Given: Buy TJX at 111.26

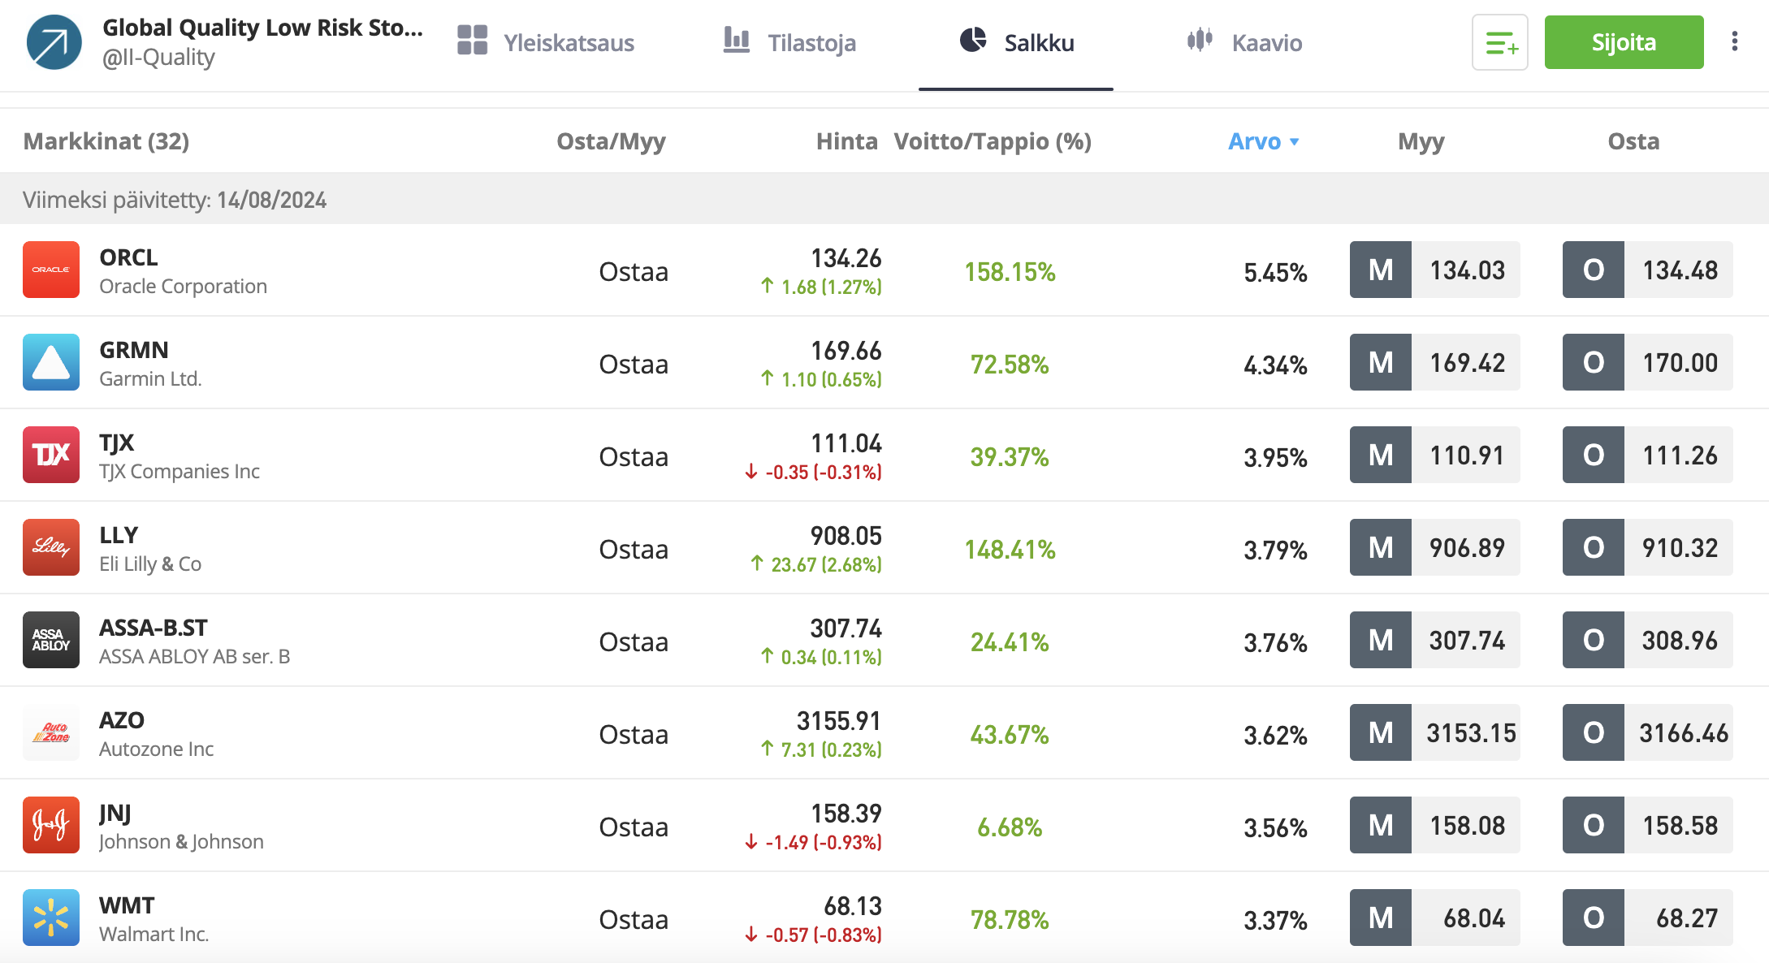Looking at the screenshot, I should point(1647,455).
